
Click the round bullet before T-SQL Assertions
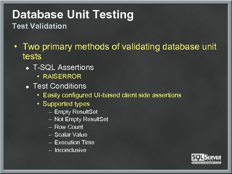(28, 68)
